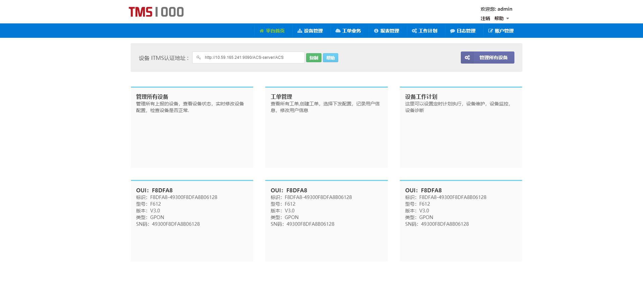
Task: Click the light blue 帮助 button
Action: pos(331,58)
